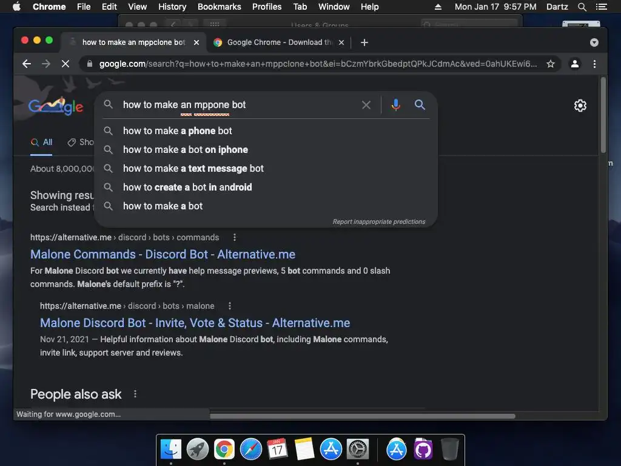Click Report inappropriate predictions
This screenshot has width=621, height=466.
[379, 221]
